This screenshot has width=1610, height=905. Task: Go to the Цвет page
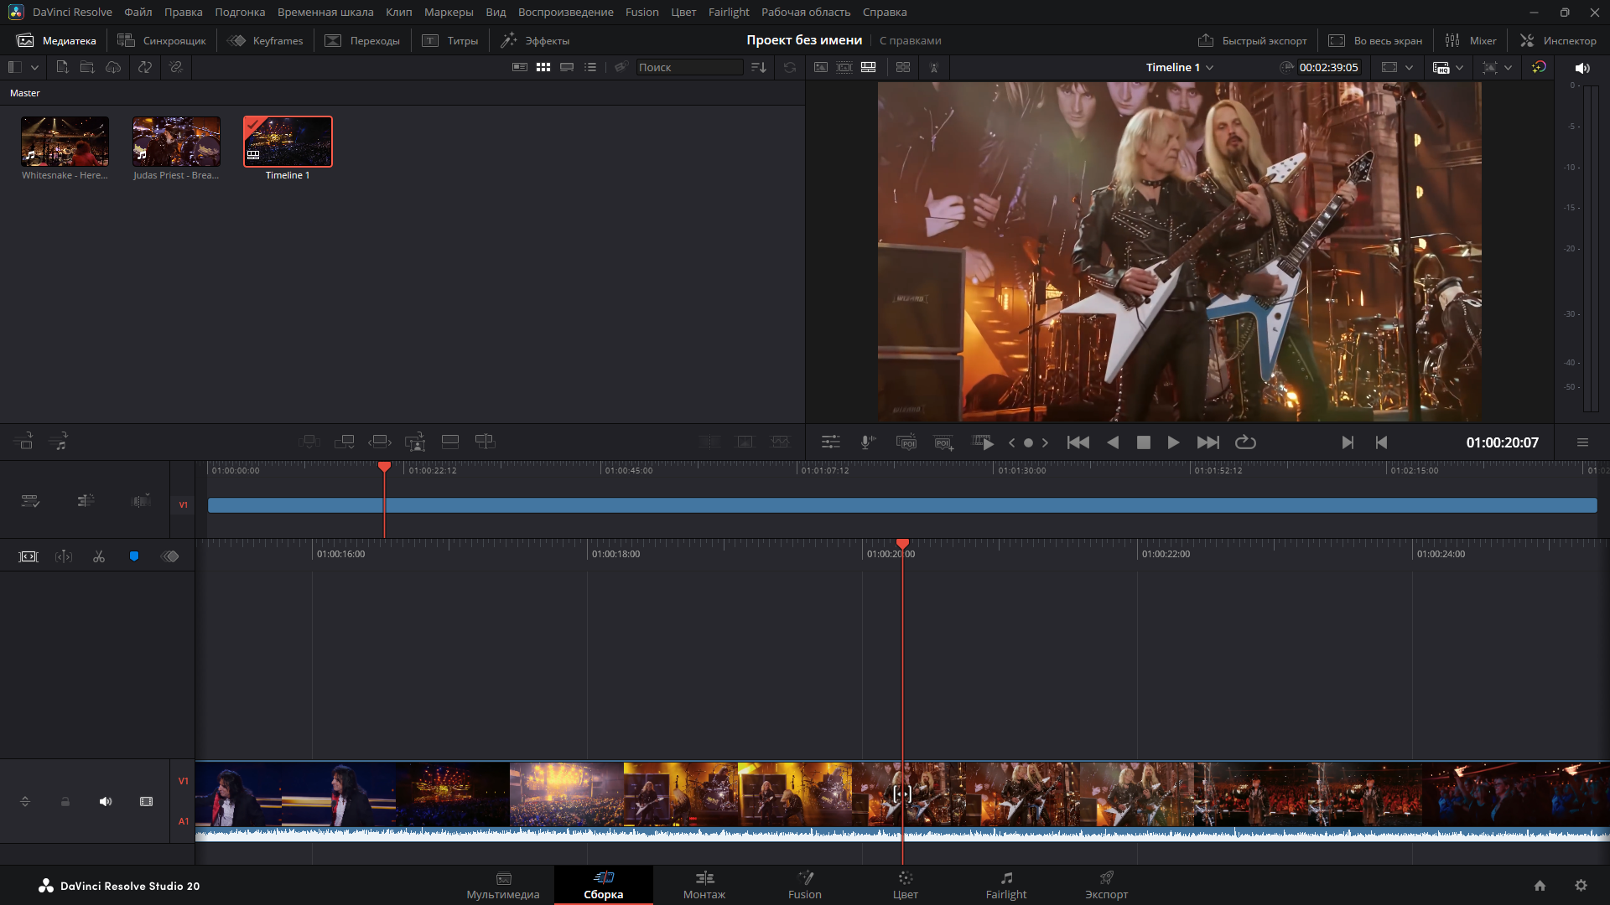point(906,886)
